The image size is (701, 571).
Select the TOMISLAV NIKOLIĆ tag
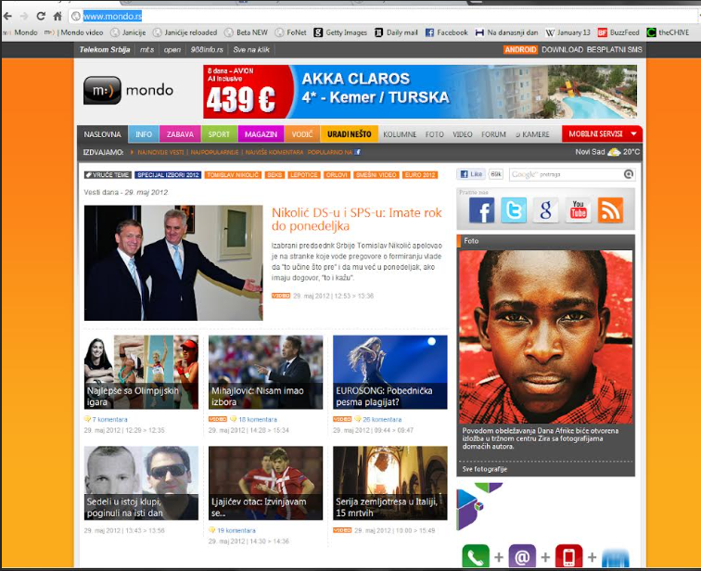point(233,175)
